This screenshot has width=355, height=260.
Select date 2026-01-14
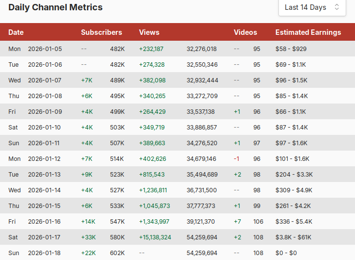pyautogui.click(x=44, y=190)
